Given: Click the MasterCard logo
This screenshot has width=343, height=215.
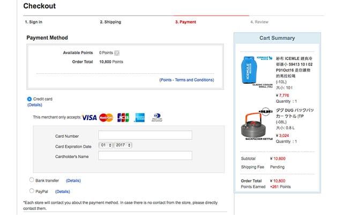Looking at the screenshot, I should click(x=106, y=117).
